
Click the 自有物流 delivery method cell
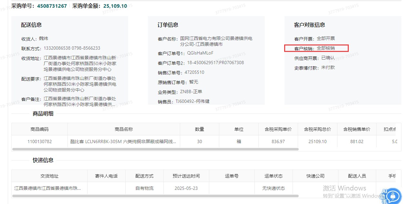tap(144, 188)
